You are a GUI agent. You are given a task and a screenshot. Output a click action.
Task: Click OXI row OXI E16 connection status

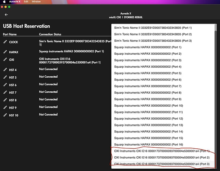(70, 61)
